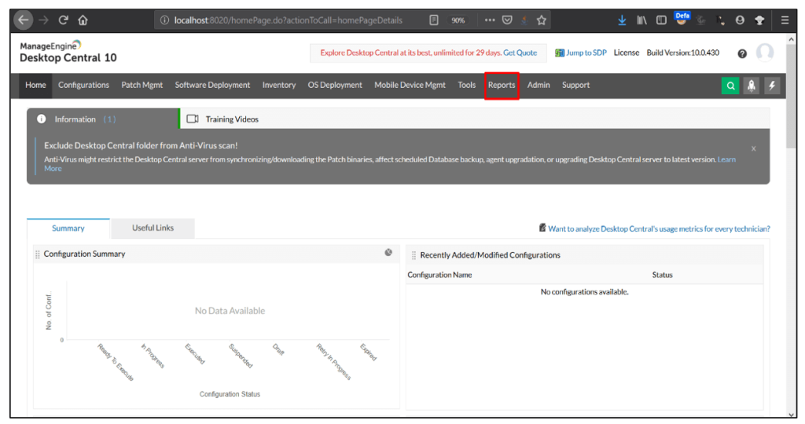This screenshot has width=805, height=424.
Task: Click the browser forward arrow
Action: pyautogui.click(x=44, y=20)
